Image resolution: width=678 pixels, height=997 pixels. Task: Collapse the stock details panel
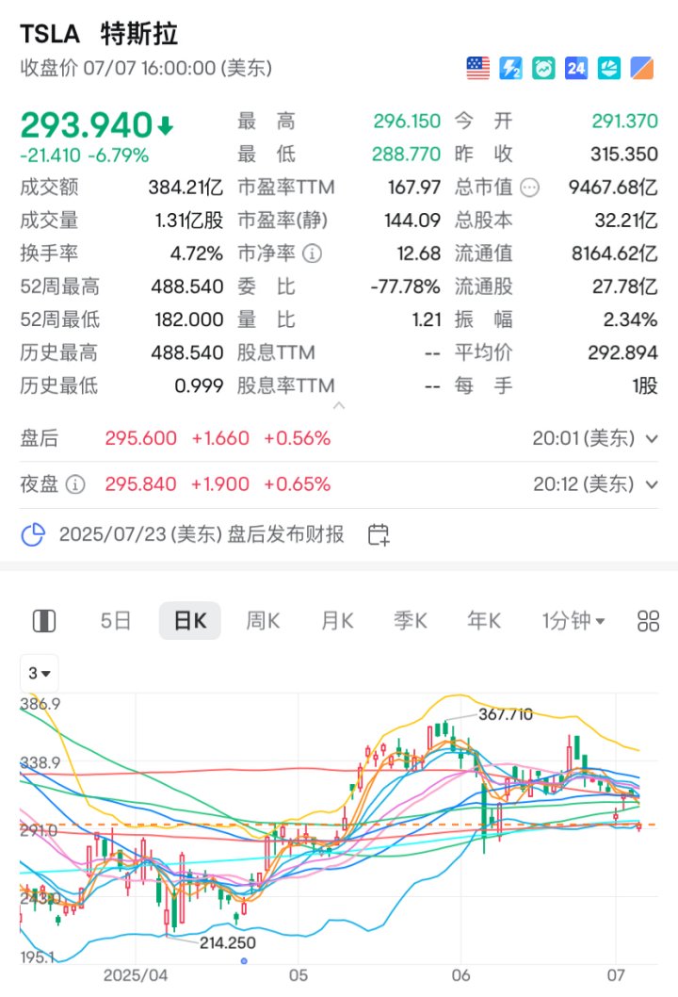click(x=339, y=405)
